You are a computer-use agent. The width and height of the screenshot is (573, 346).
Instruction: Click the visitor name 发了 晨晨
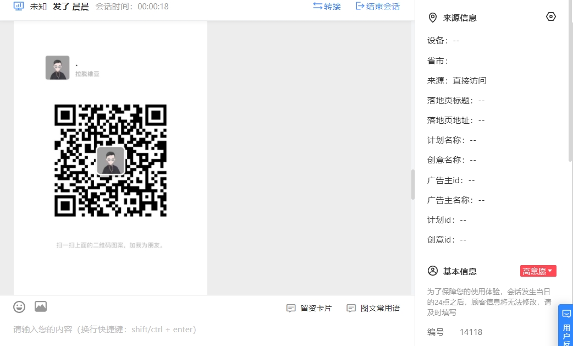71,7
